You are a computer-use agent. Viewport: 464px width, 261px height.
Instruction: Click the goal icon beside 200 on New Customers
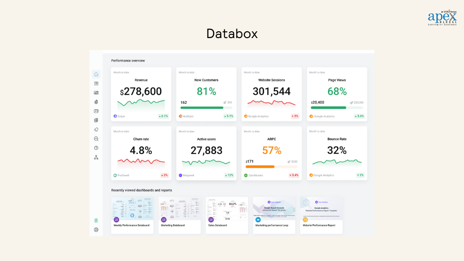pyautogui.click(x=225, y=102)
